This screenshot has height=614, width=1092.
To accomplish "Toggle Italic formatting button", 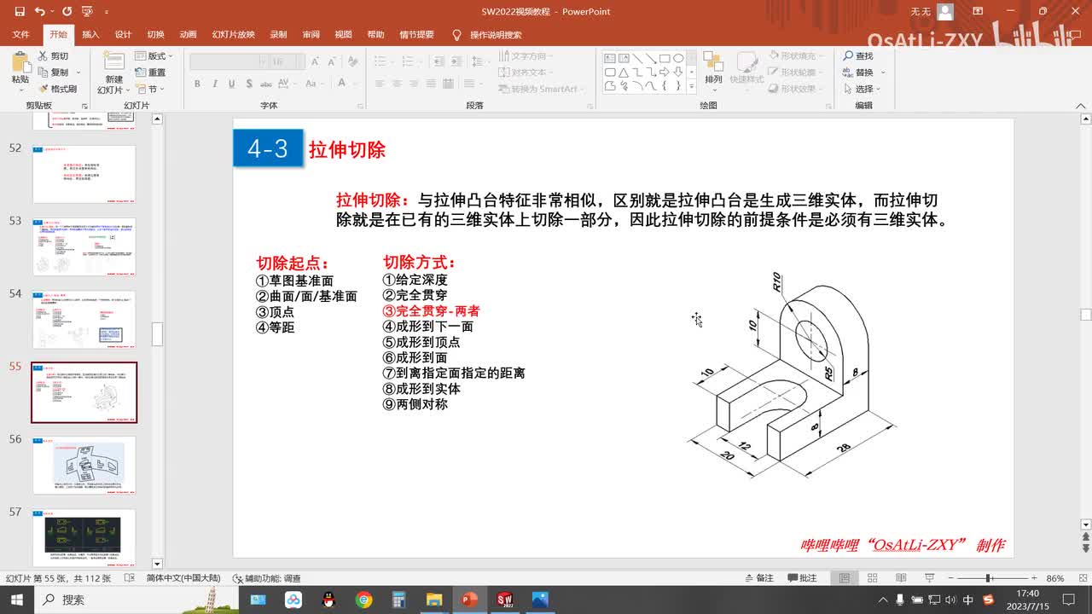I will coord(214,84).
